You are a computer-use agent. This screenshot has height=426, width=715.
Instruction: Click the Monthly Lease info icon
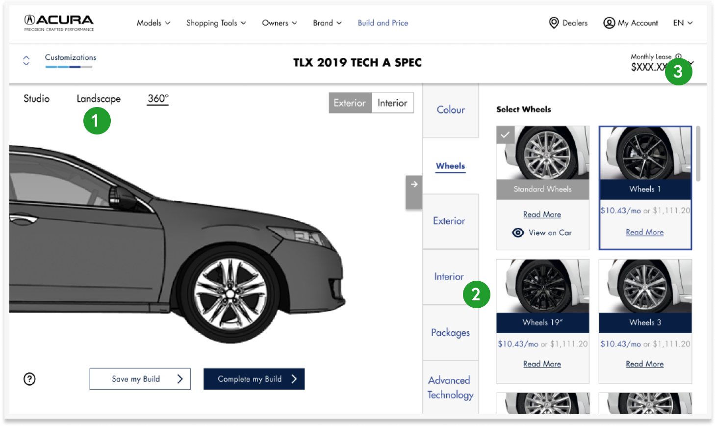coord(678,56)
